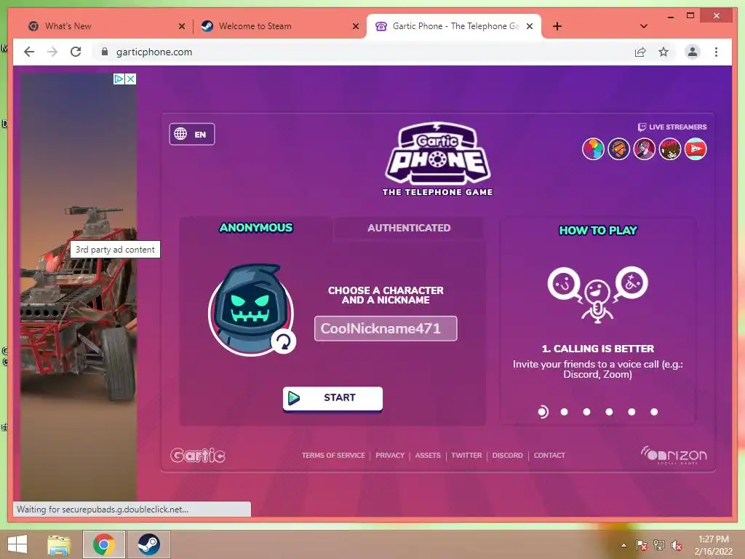
Task: Randomize character with the refresh icon
Action: [284, 341]
